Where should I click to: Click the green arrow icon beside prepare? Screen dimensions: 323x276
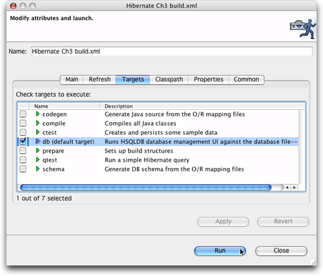click(37, 151)
